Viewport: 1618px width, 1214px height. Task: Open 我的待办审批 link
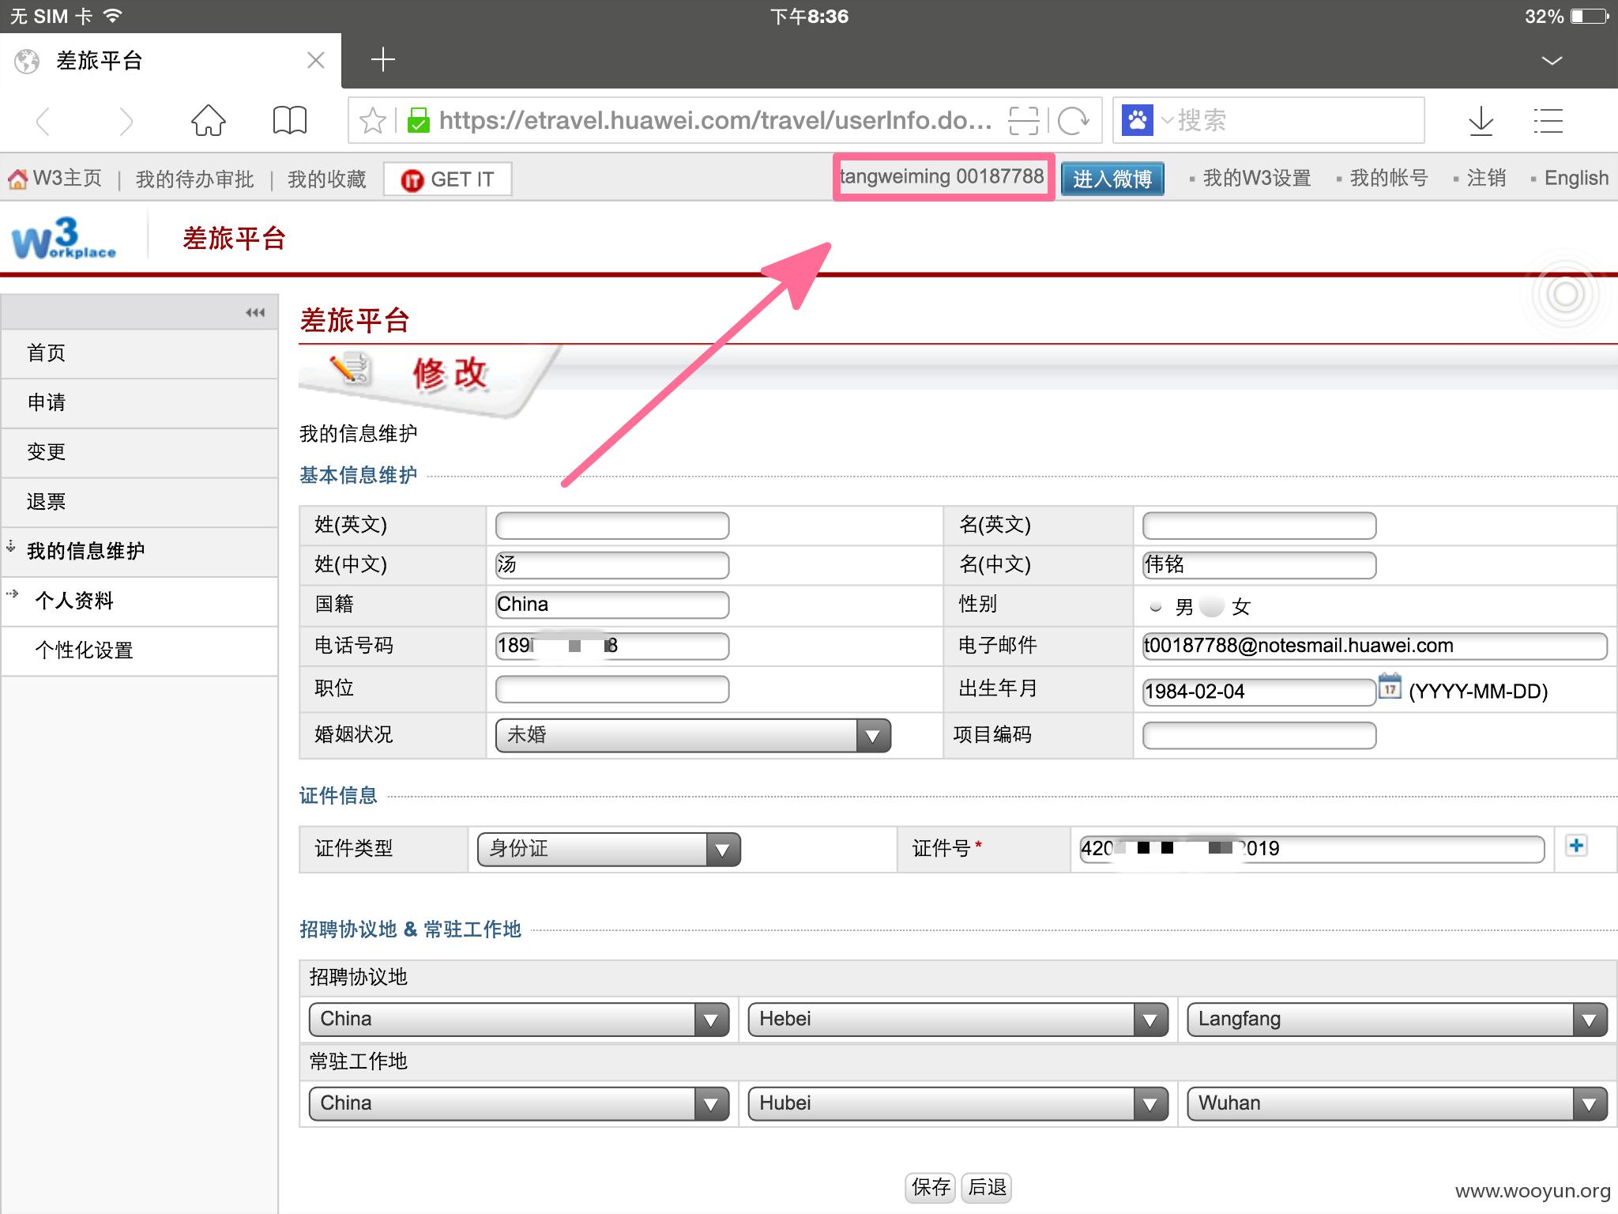(x=195, y=179)
